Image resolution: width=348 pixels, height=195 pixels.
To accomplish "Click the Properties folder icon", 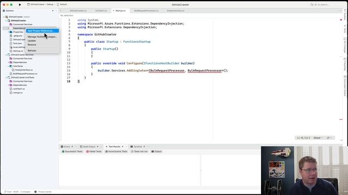I will coord(11,32).
